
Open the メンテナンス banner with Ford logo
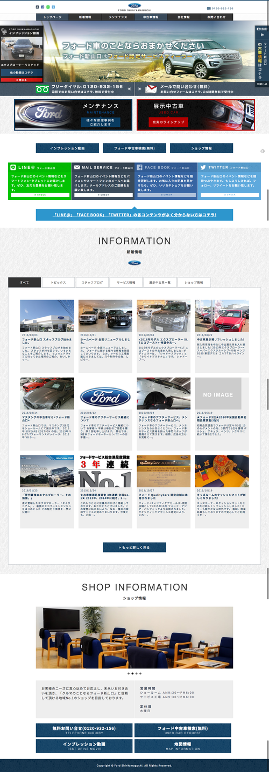73,115
